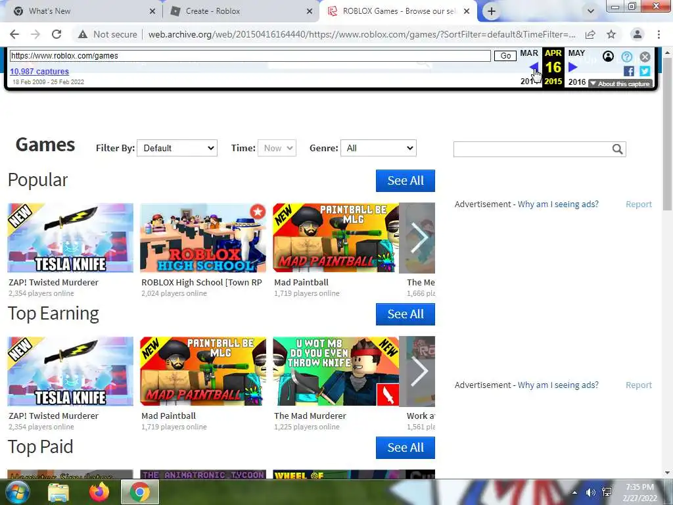Screen dimensions: 673x505
Task: Select the MAY month in Wayback toolbar
Action: [576, 53]
